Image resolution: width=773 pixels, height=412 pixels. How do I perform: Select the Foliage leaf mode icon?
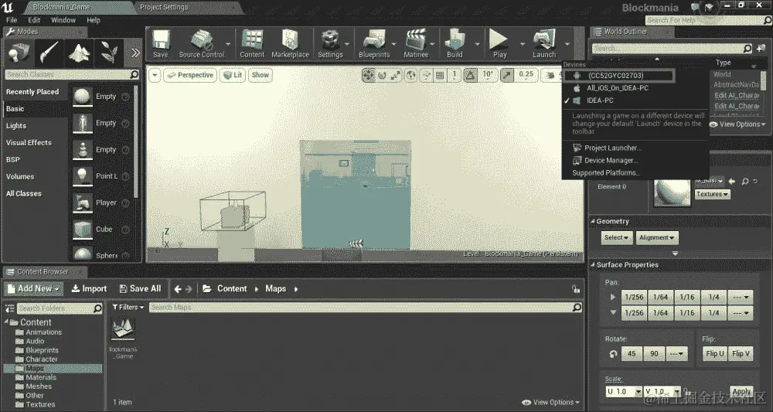click(108, 53)
